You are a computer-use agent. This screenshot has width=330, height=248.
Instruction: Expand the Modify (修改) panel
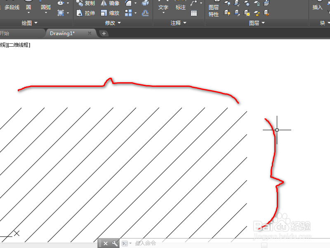tap(113, 23)
